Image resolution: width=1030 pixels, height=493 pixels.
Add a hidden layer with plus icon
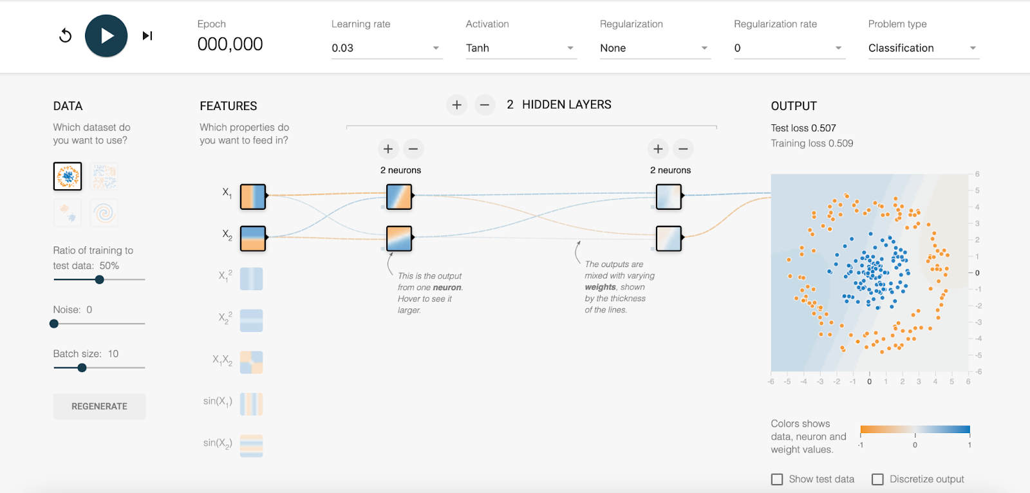tap(456, 104)
